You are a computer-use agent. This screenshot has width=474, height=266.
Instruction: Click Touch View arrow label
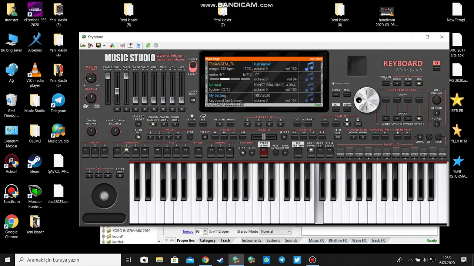(x=341, y=83)
